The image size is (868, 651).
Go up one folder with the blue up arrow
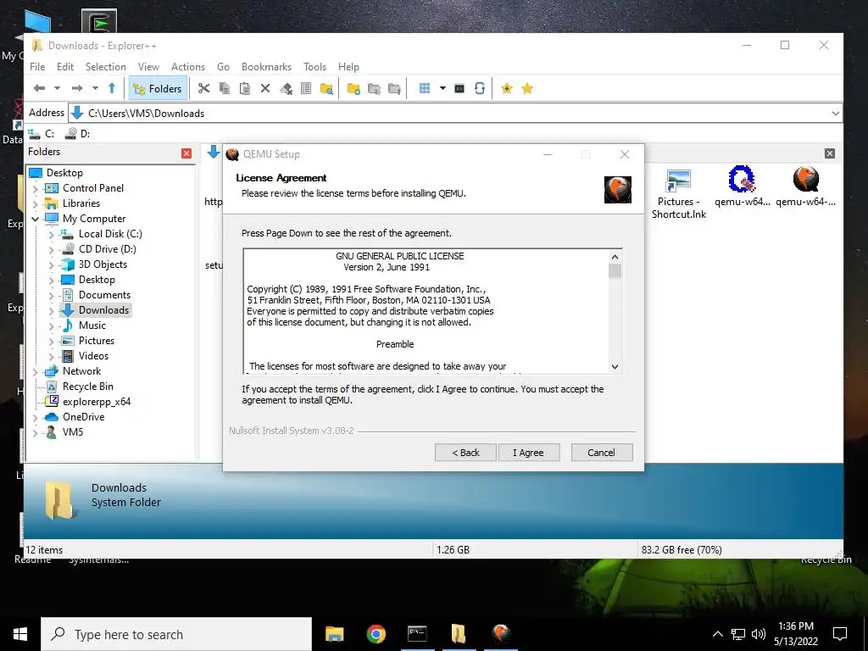pyautogui.click(x=112, y=88)
